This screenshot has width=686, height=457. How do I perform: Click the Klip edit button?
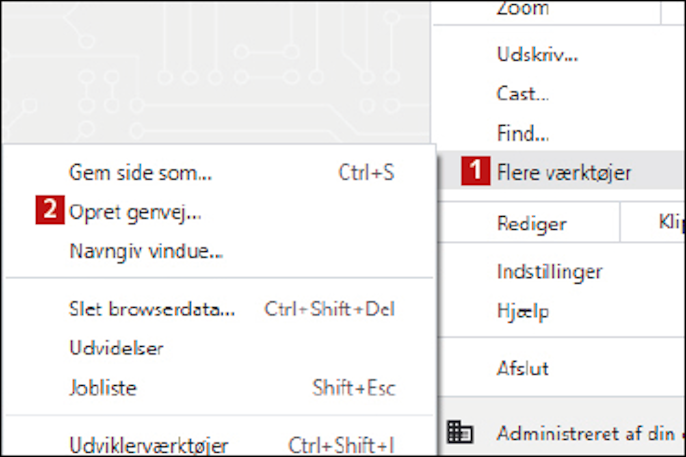[671, 222]
